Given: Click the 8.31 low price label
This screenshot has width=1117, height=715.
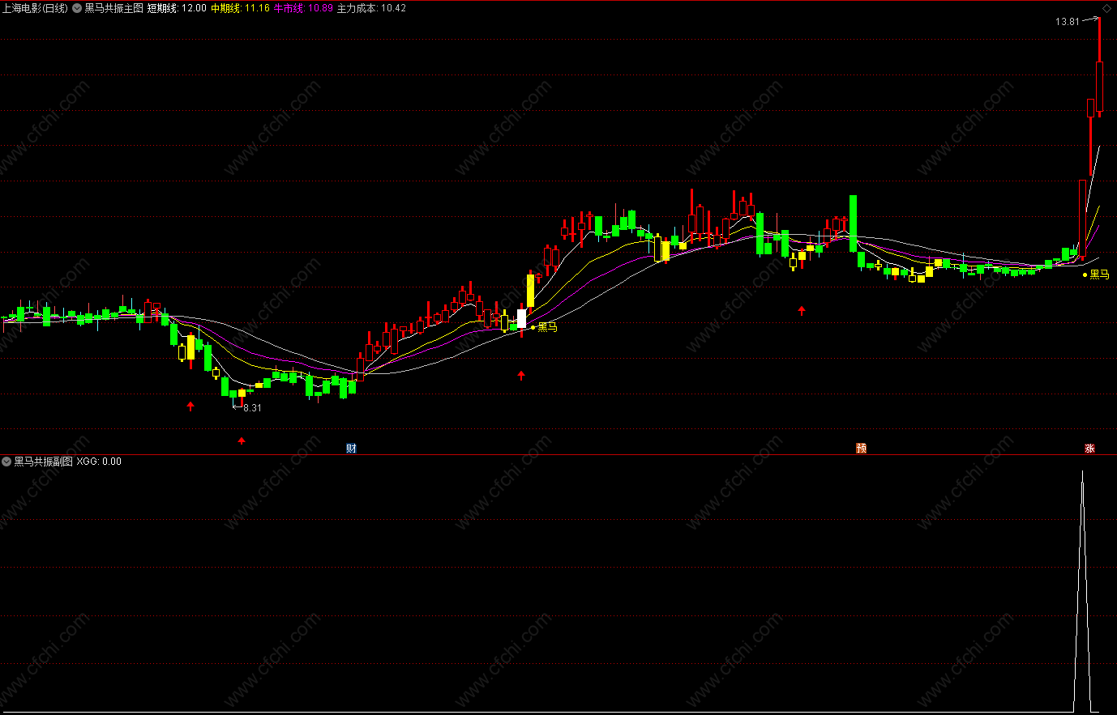Looking at the screenshot, I should pos(252,408).
